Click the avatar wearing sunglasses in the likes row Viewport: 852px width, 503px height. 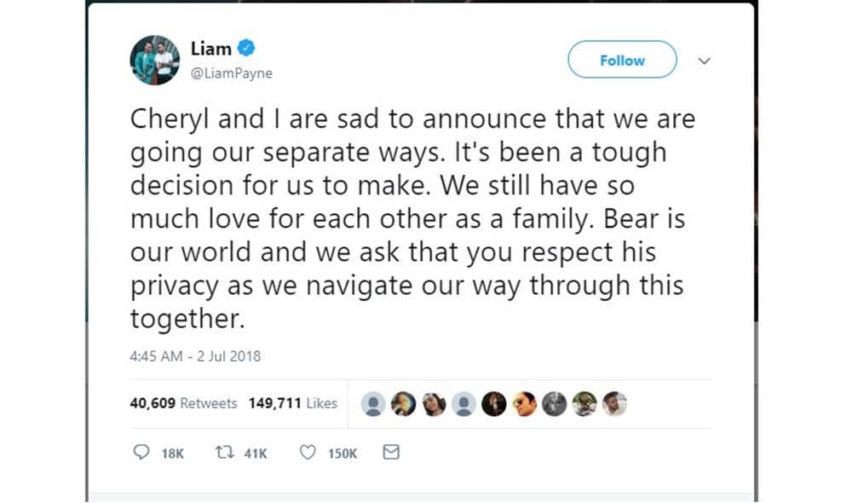point(524,402)
